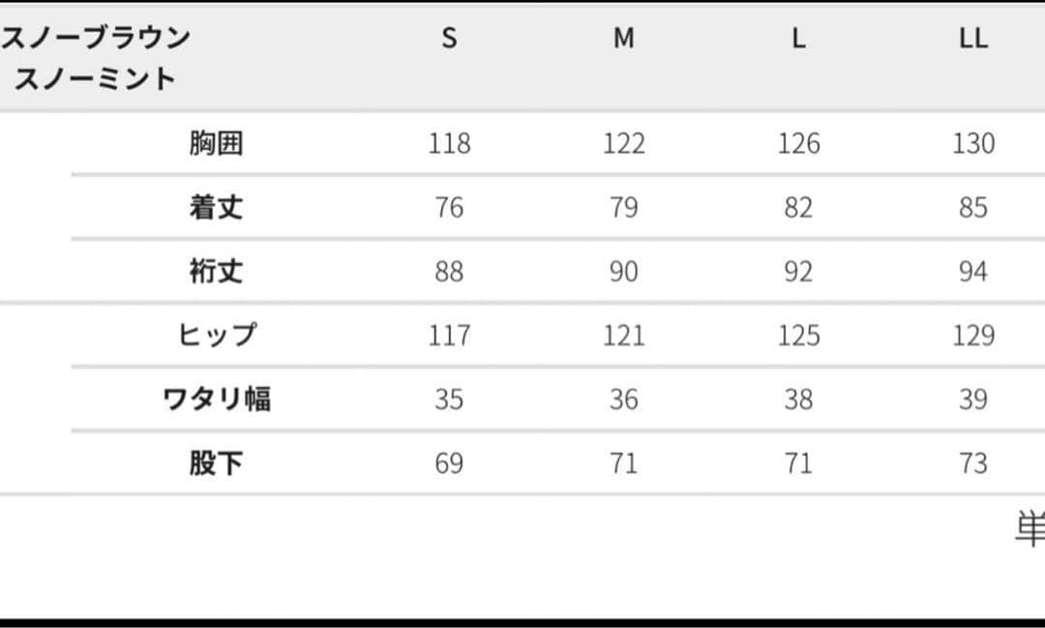Click thigh width value 39 for LL
The image size is (1045, 628).
coord(972,399)
